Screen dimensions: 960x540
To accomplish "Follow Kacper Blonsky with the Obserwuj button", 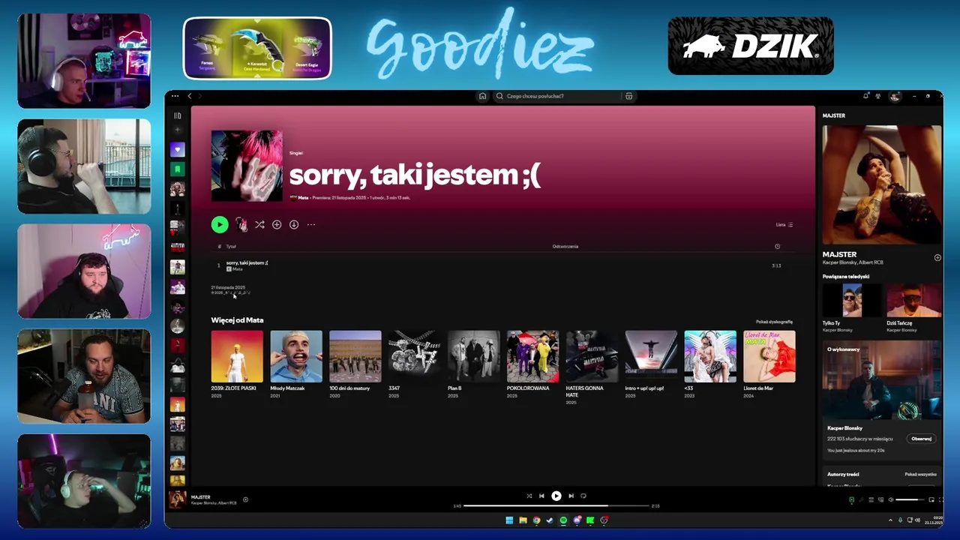I will tap(921, 439).
